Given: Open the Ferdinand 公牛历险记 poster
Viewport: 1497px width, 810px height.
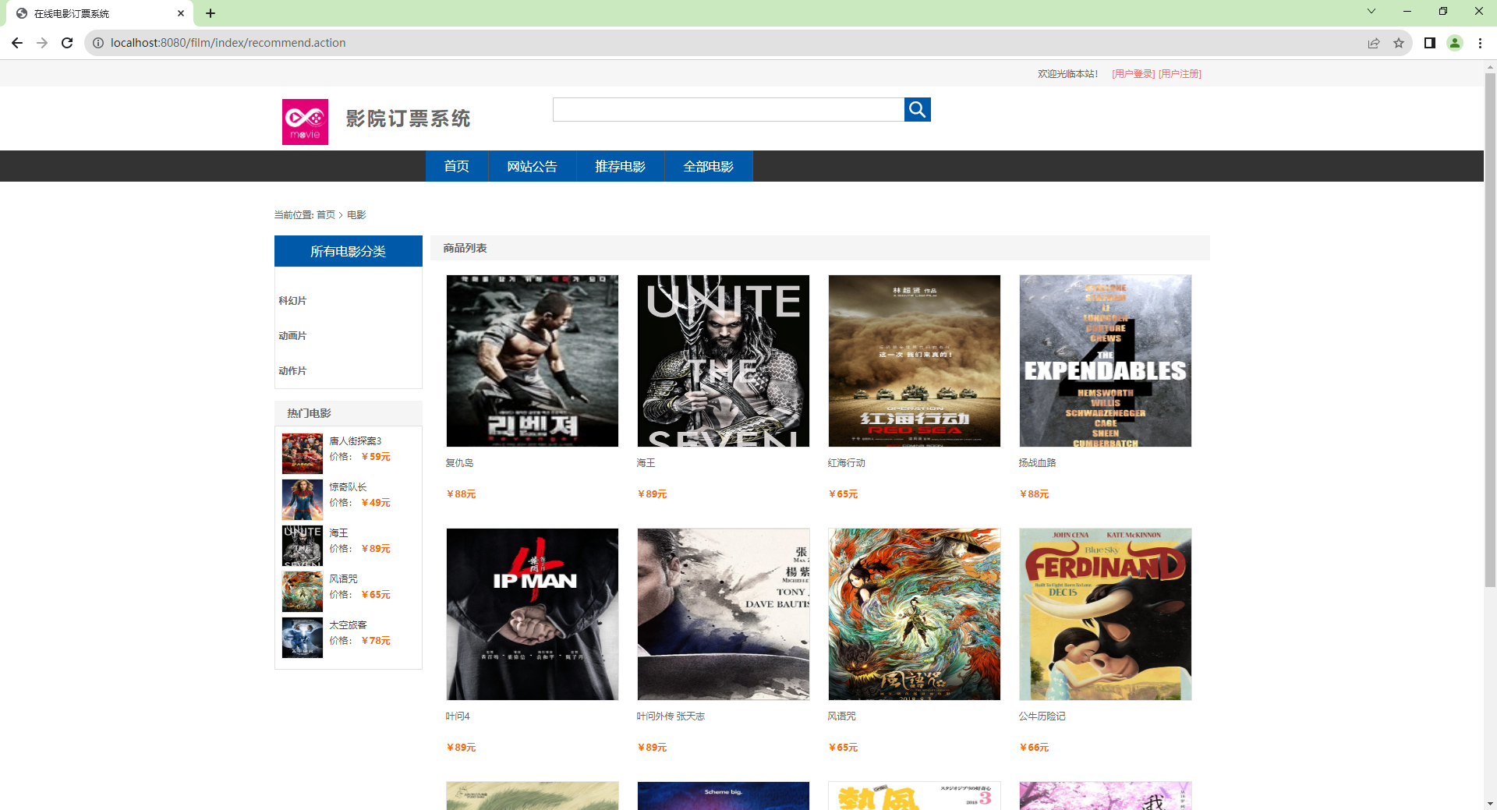Looking at the screenshot, I should 1106,614.
